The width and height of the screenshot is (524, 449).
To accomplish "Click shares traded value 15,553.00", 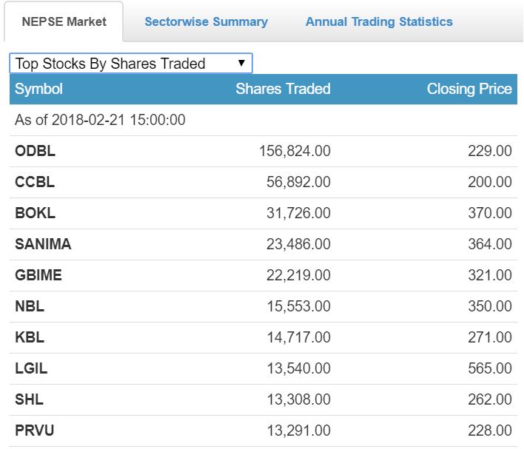I will click(298, 306).
